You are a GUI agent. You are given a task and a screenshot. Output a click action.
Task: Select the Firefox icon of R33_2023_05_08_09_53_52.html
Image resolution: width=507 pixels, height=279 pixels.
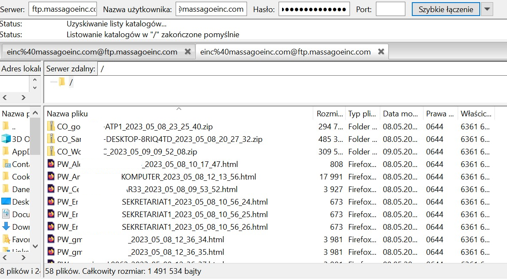(51, 189)
